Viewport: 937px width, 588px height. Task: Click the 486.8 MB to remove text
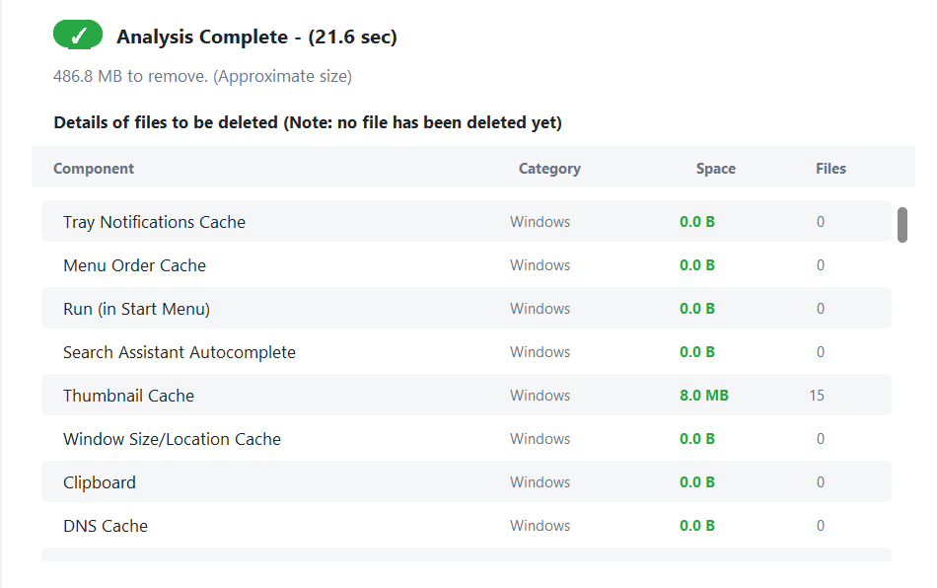(202, 77)
